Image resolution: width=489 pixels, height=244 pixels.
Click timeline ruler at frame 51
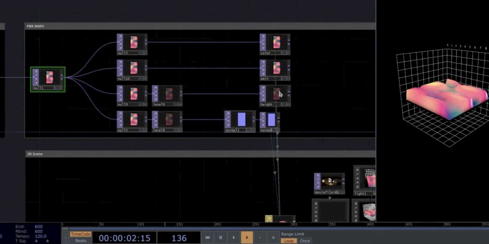[x=102, y=224]
